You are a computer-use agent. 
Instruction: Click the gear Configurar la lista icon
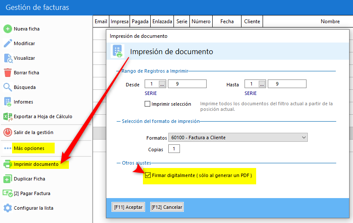pyautogui.click(x=8, y=208)
